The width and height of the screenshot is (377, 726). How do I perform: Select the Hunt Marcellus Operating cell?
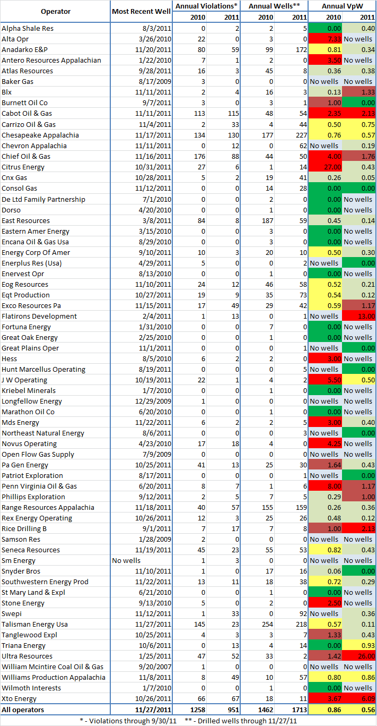[55, 369]
